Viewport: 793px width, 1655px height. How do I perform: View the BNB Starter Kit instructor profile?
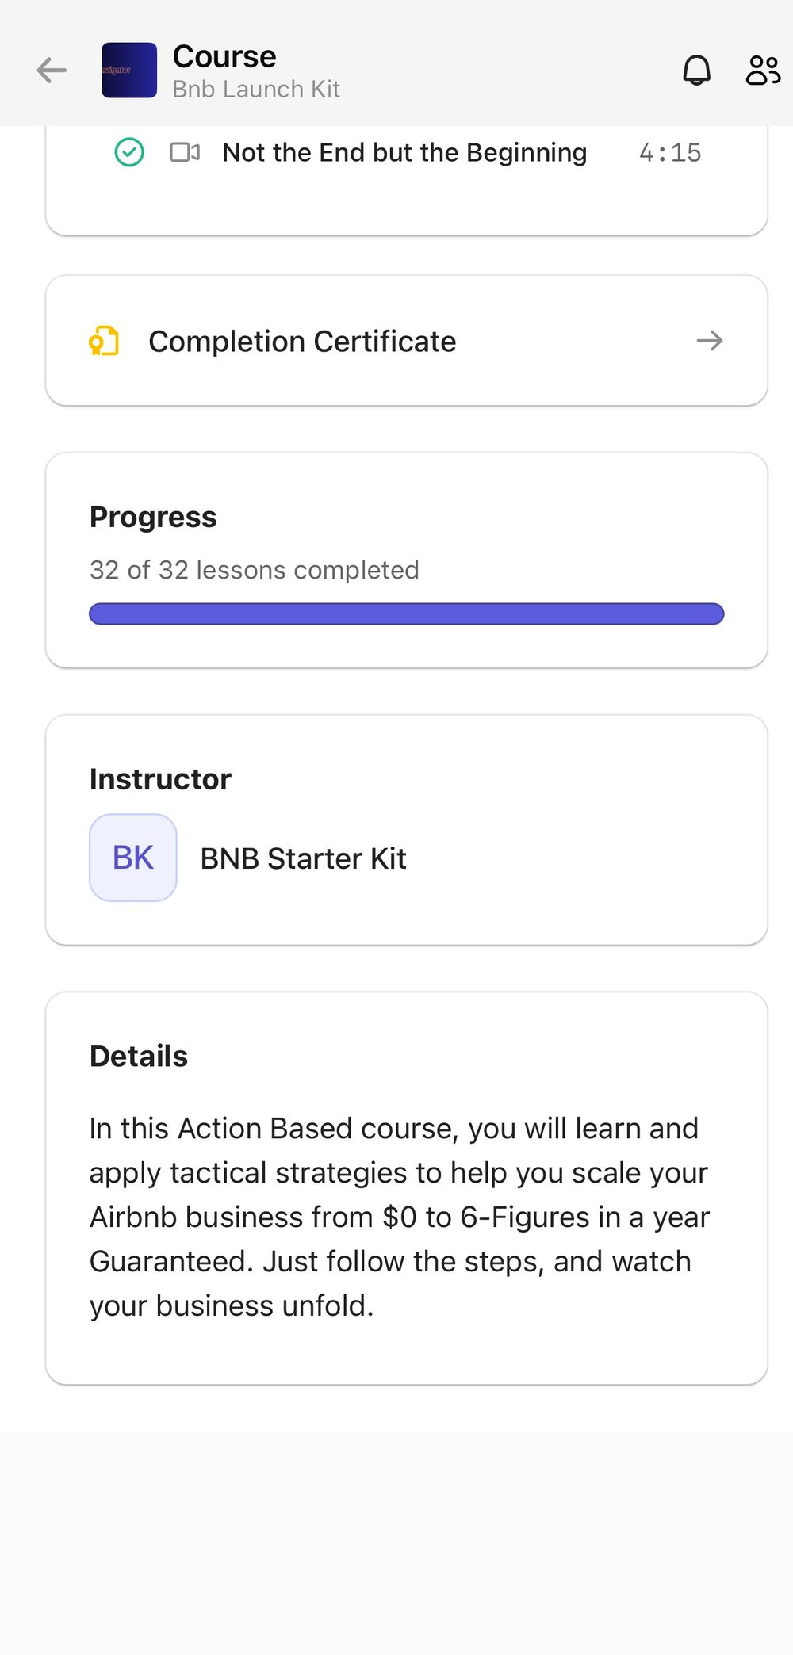coord(303,858)
